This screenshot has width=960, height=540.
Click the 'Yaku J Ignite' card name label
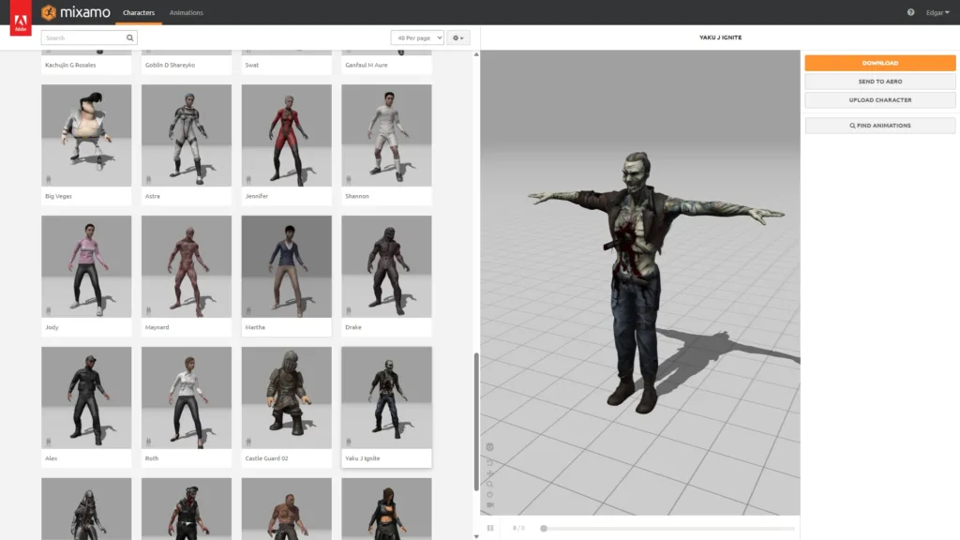coord(363,457)
